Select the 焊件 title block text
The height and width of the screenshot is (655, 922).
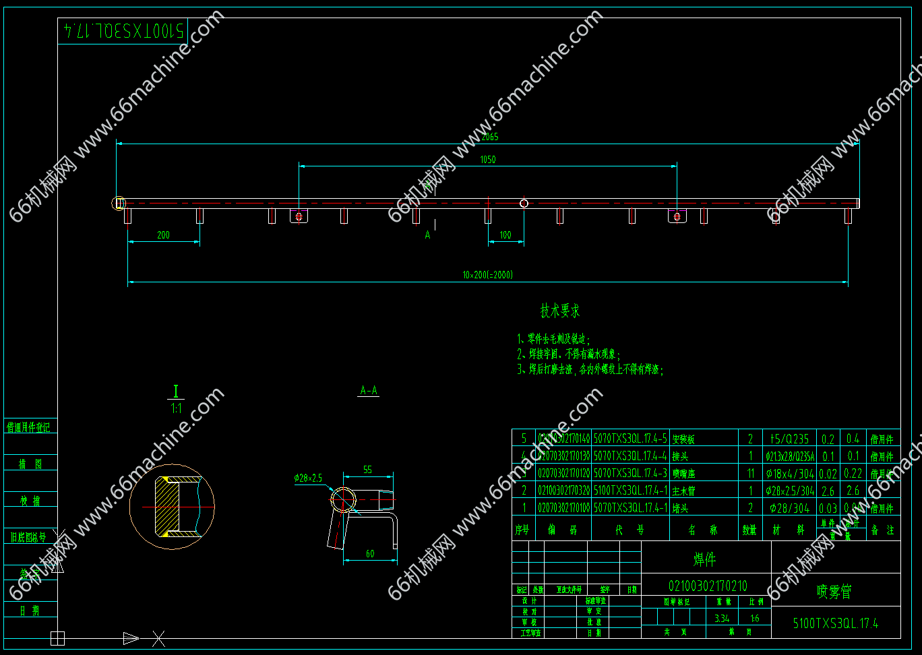705,559
